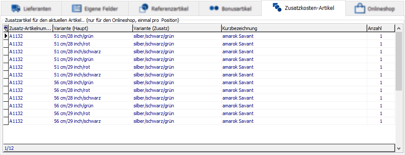Click the grid selector icon in the table corner

pyautogui.click(x=6, y=28)
